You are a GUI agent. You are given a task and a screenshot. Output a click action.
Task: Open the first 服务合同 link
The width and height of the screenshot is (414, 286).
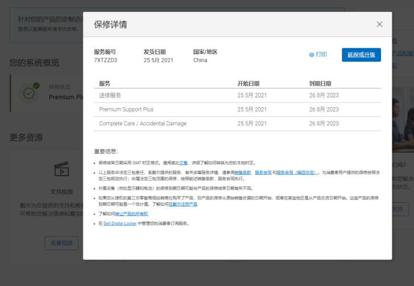pyautogui.click(x=263, y=173)
